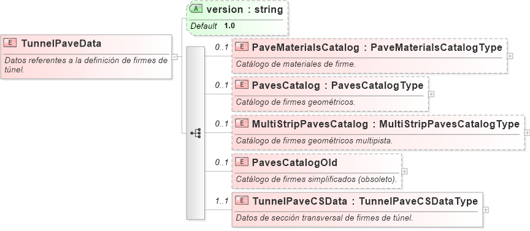Screen dimensions: 530x231
Task: Expand the MultiStripPavesCatalog element
Action: tap(527, 133)
